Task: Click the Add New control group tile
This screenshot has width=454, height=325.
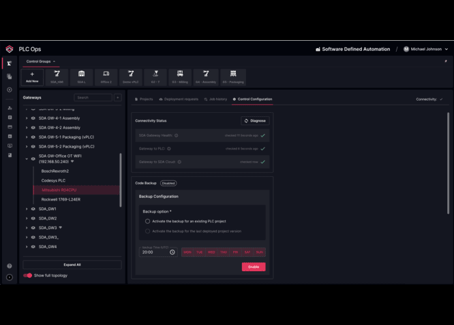Action: [x=32, y=77]
